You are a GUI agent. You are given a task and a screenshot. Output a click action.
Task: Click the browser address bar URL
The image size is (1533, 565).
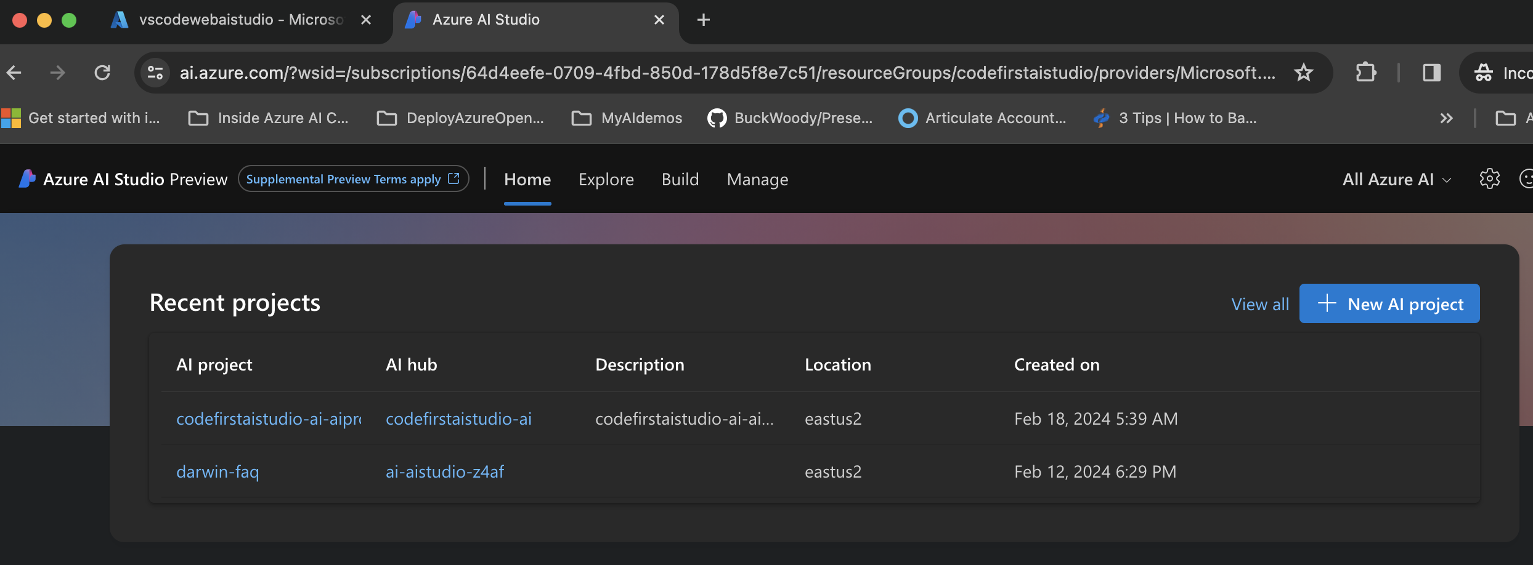727,73
